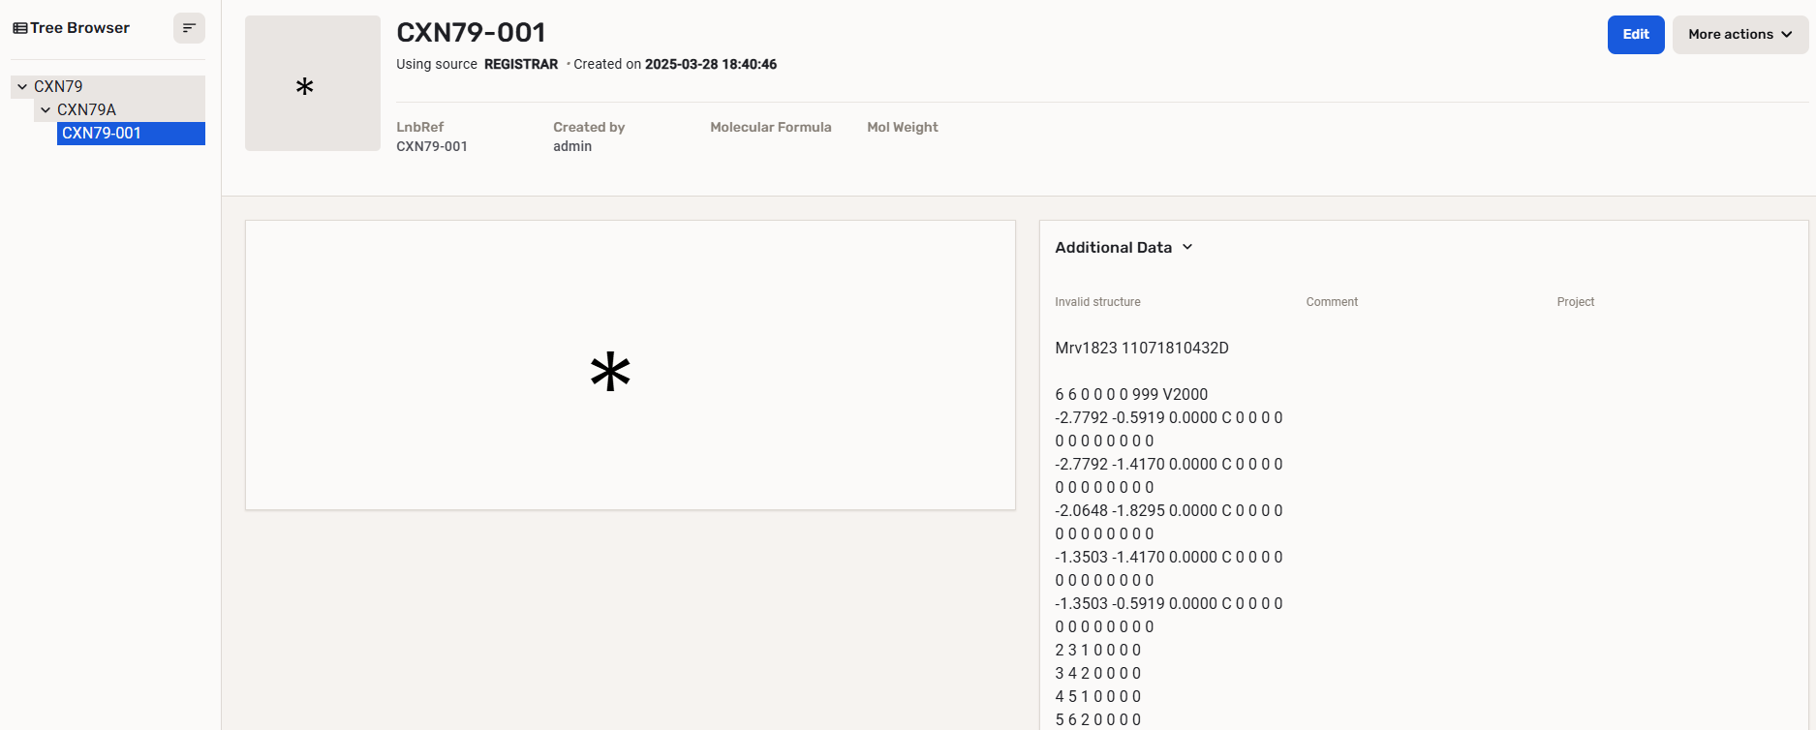Click the large structure preview asterisk
1816x730 pixels.
pyautogui.click(x=610, y=372)
